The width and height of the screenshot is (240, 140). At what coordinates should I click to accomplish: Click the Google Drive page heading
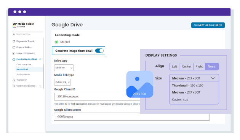[x=67, y=25]
